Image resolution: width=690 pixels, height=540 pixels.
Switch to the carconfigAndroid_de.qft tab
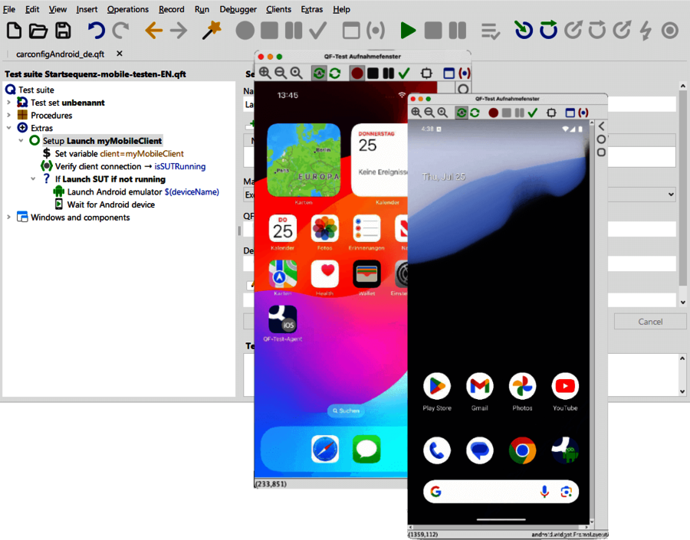tap(60, 54)
